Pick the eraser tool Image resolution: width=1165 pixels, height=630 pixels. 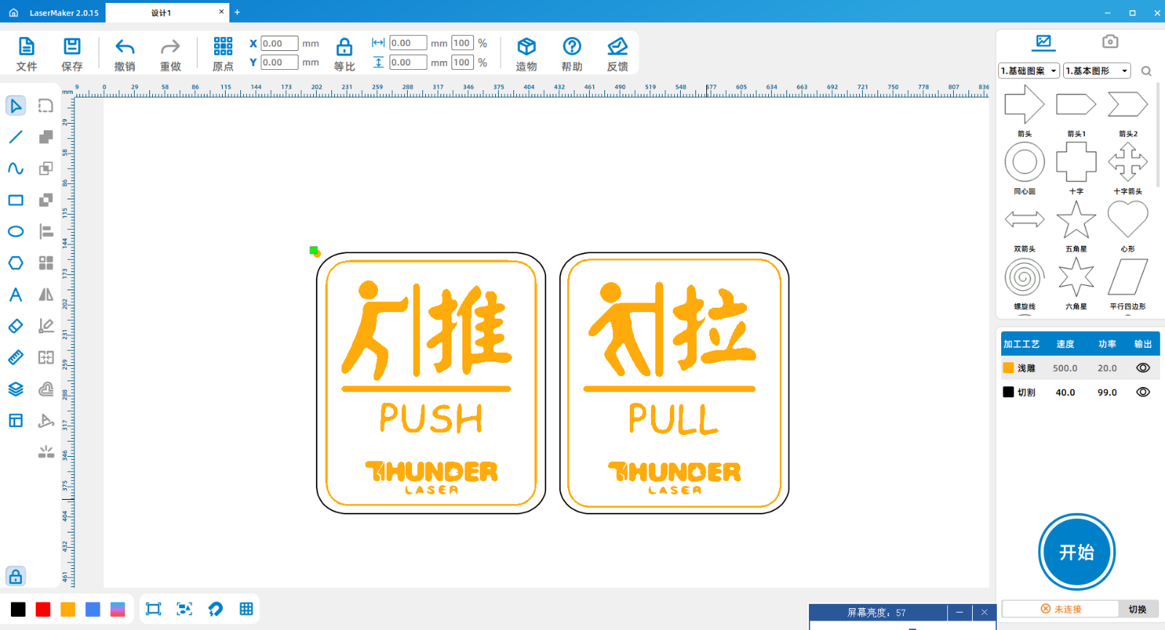15,326
